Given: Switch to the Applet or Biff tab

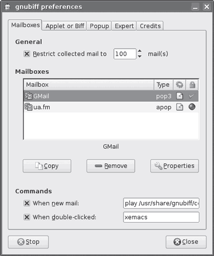Looking at the screenshot, I should (65, 26).
